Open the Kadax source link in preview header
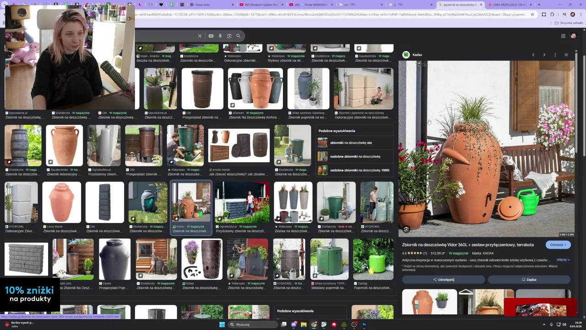The height and width of the screenshot is (330, 586). [x=412, y=55]
